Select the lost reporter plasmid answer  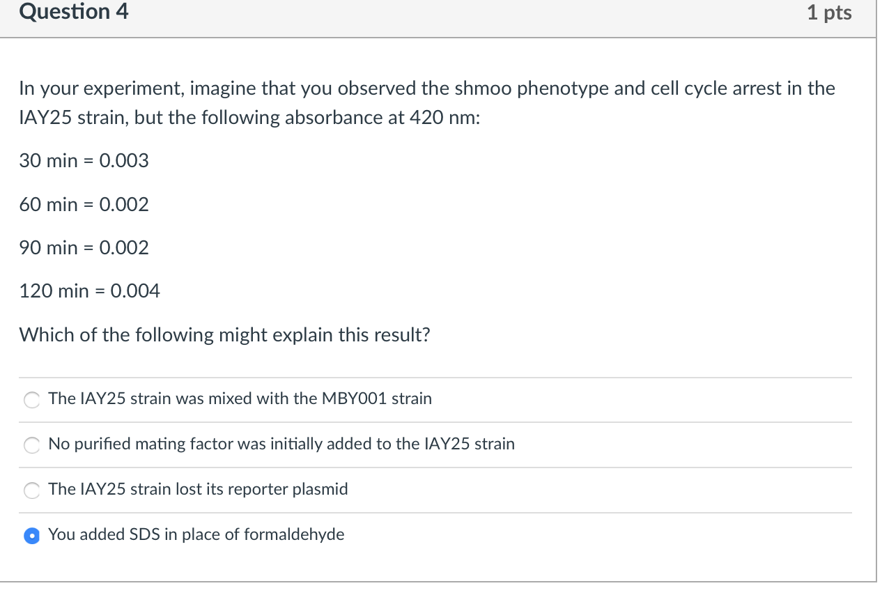31,490
